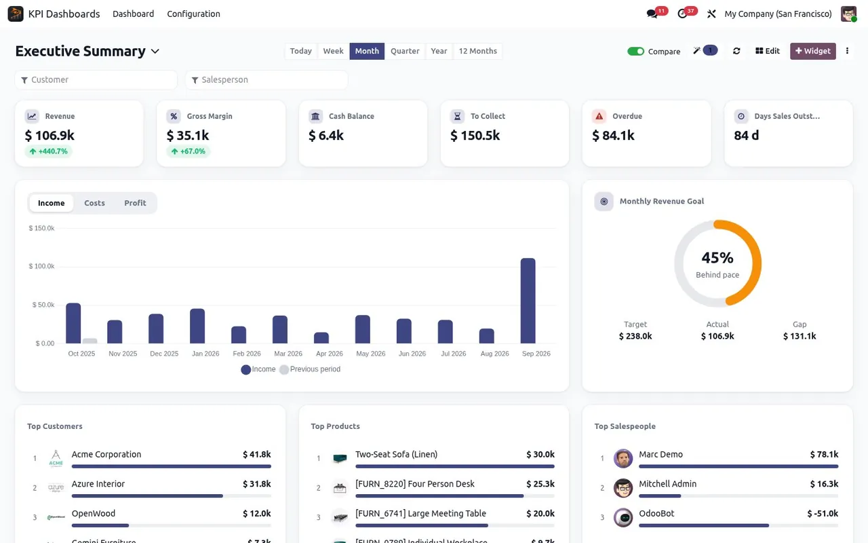Click the Azure Interior logo
The height and width of the screenshot is (543, 868).
(56, 487)
